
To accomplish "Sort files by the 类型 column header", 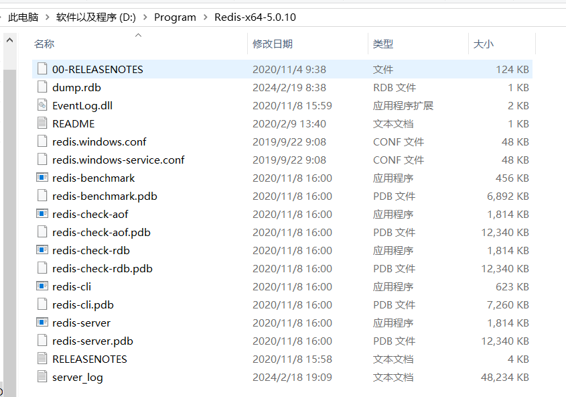I will (x=383, y=44).
